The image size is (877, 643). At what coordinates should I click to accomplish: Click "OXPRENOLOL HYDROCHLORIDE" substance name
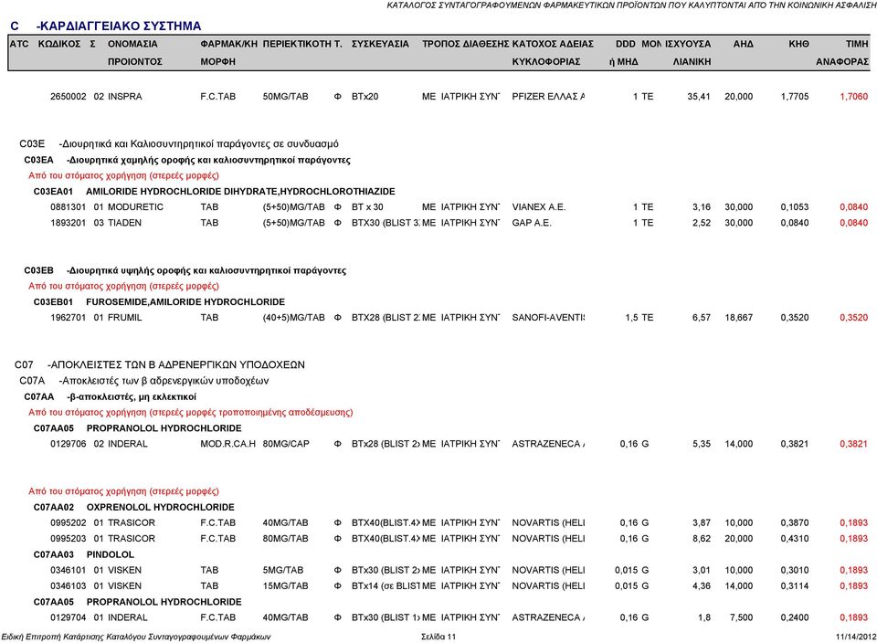coord(161,507)
